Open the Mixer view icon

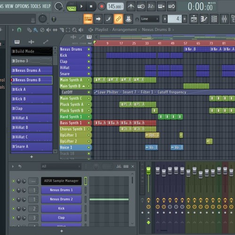(224, 19)
